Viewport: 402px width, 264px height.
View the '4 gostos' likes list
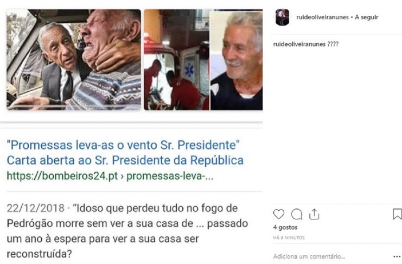tap(285, 227)
